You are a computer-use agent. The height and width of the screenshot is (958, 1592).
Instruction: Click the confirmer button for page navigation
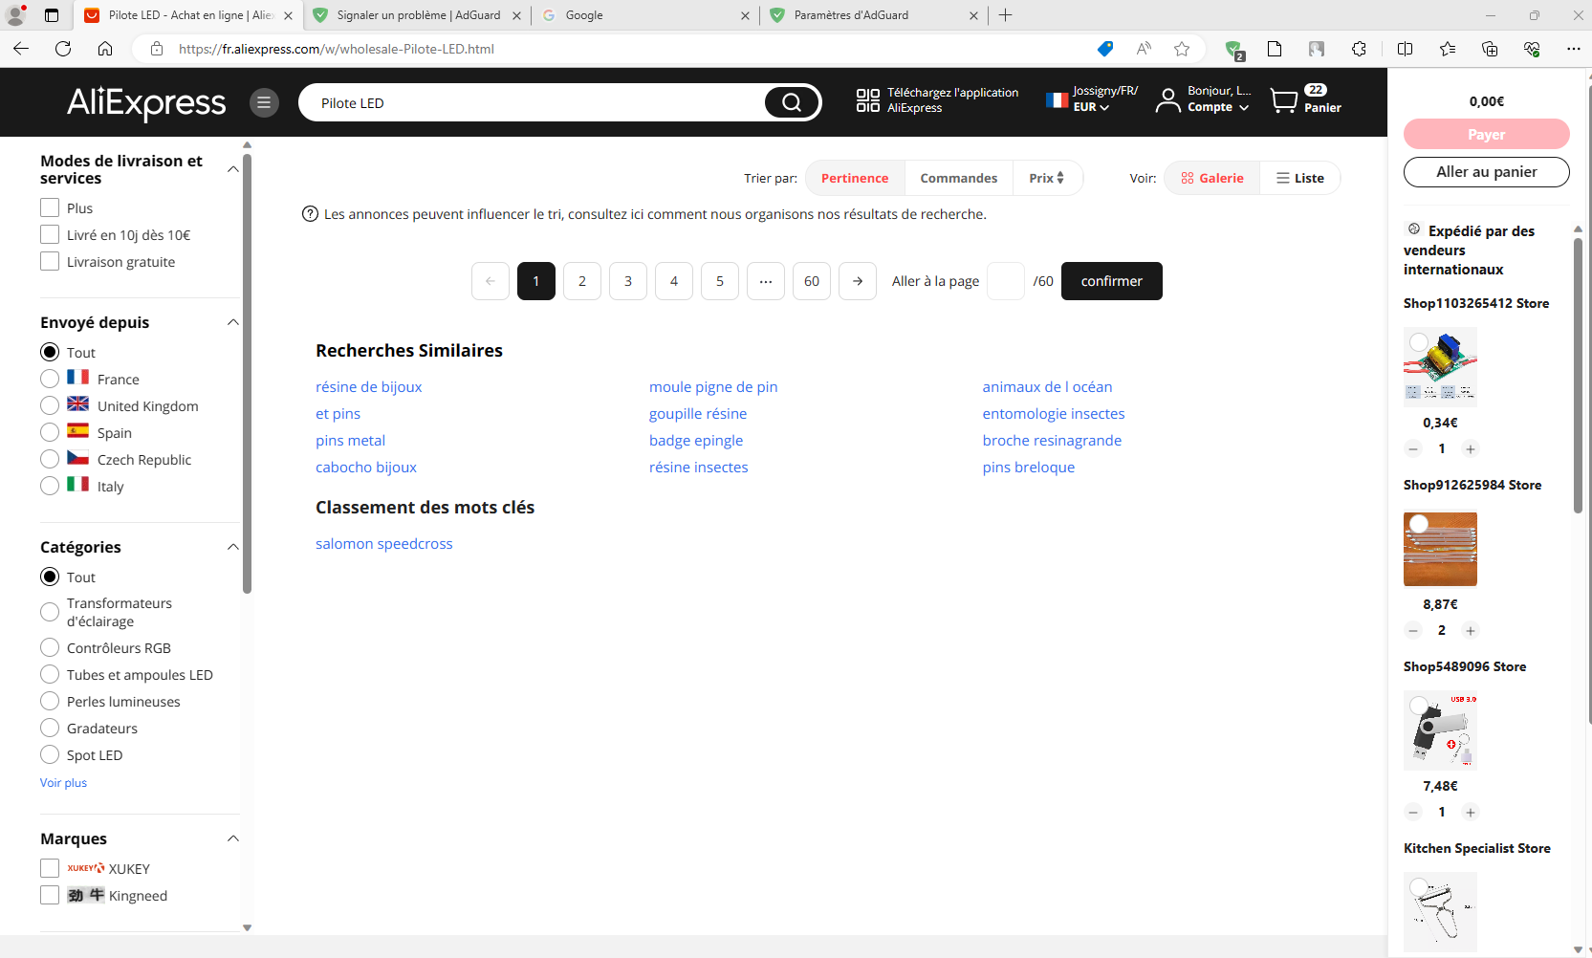tap(1111, 280)
